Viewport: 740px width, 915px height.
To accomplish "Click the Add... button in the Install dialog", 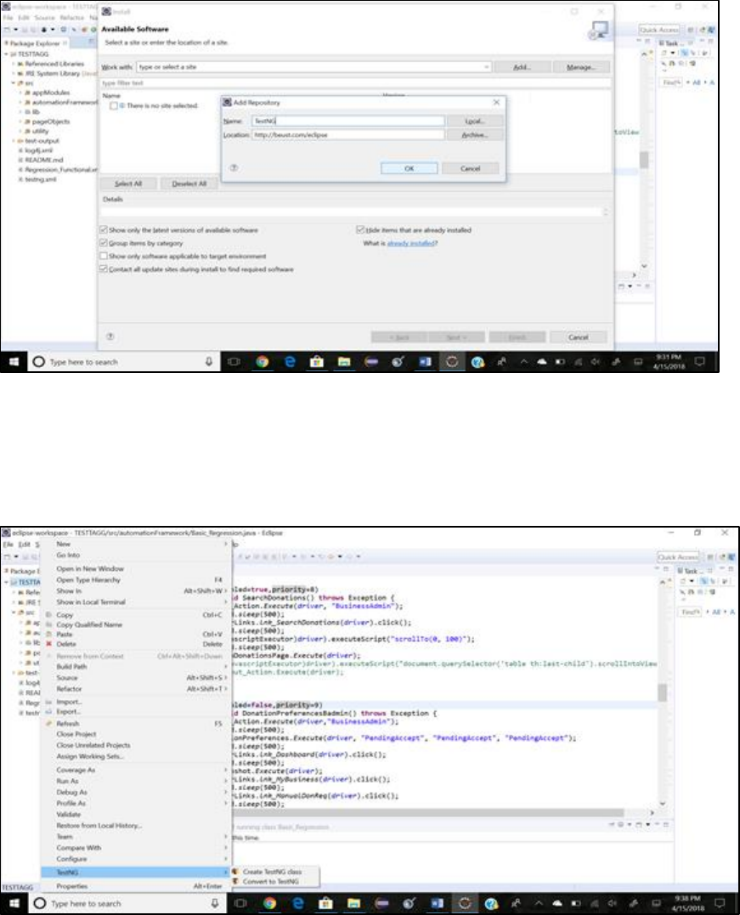I will coord(522,67).
